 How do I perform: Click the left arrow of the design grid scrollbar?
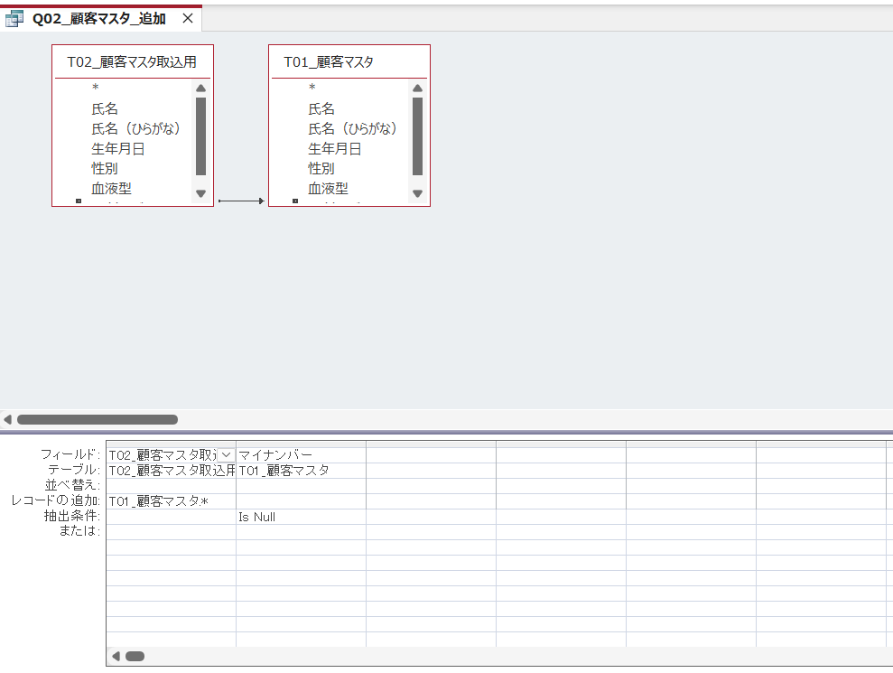pyautogui.click(x=115, y=655)
